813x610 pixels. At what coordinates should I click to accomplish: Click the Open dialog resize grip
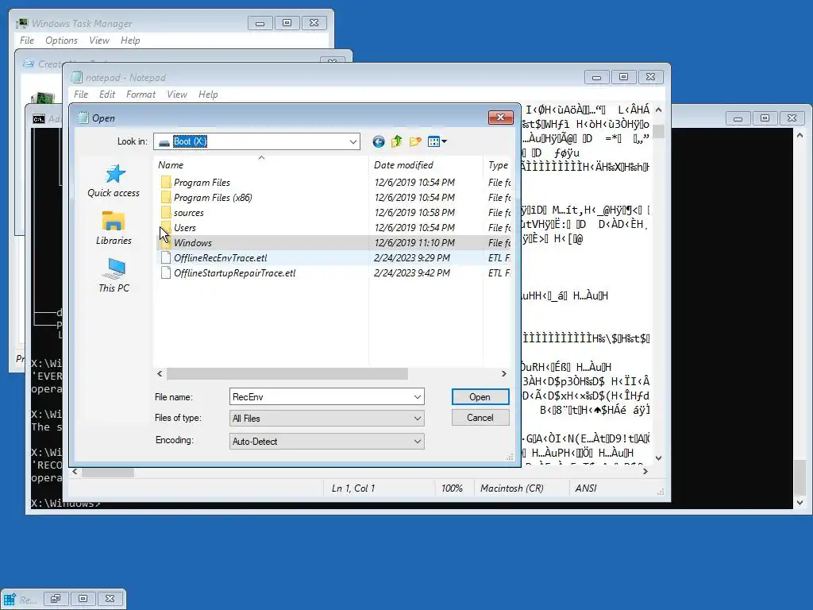510,457
